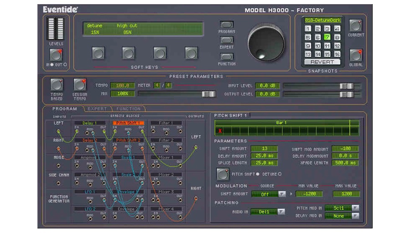The height and width of the screenshot is (233, 410).
Task: Click the Right input jack
Action: click(58, 149)
